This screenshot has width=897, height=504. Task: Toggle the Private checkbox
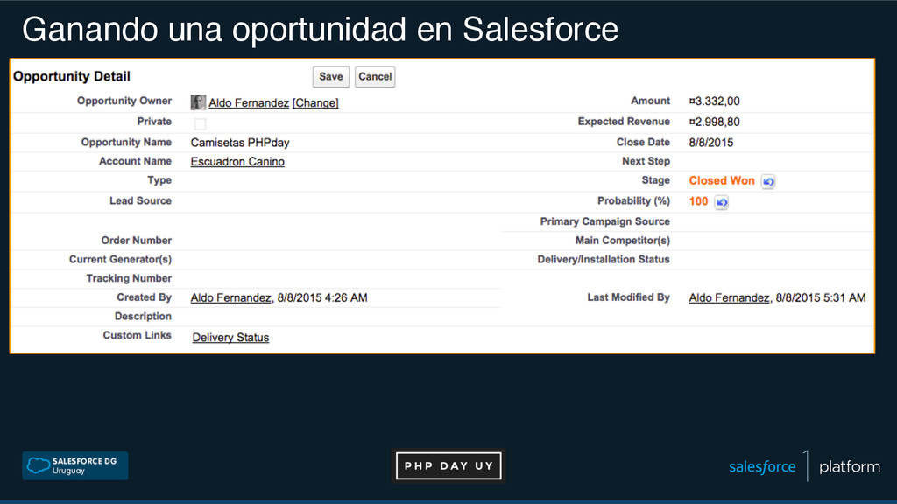(200, 123)
